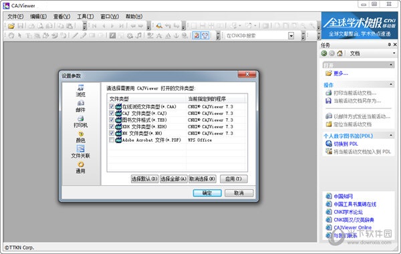Select the arrow pointer tool icon
Image resolution: width=401 pixels, height=254 pixels.
pos(19,35)
